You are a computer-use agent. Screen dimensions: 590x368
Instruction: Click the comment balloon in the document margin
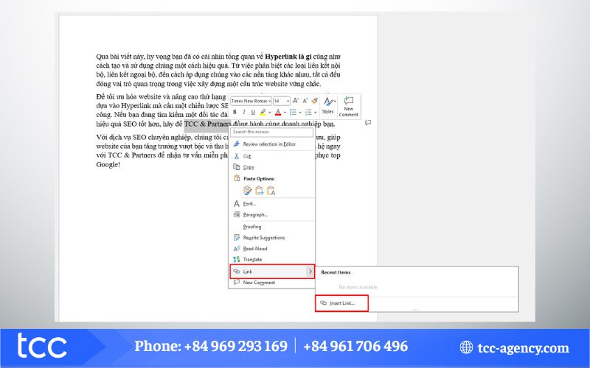tap(367, 123)
